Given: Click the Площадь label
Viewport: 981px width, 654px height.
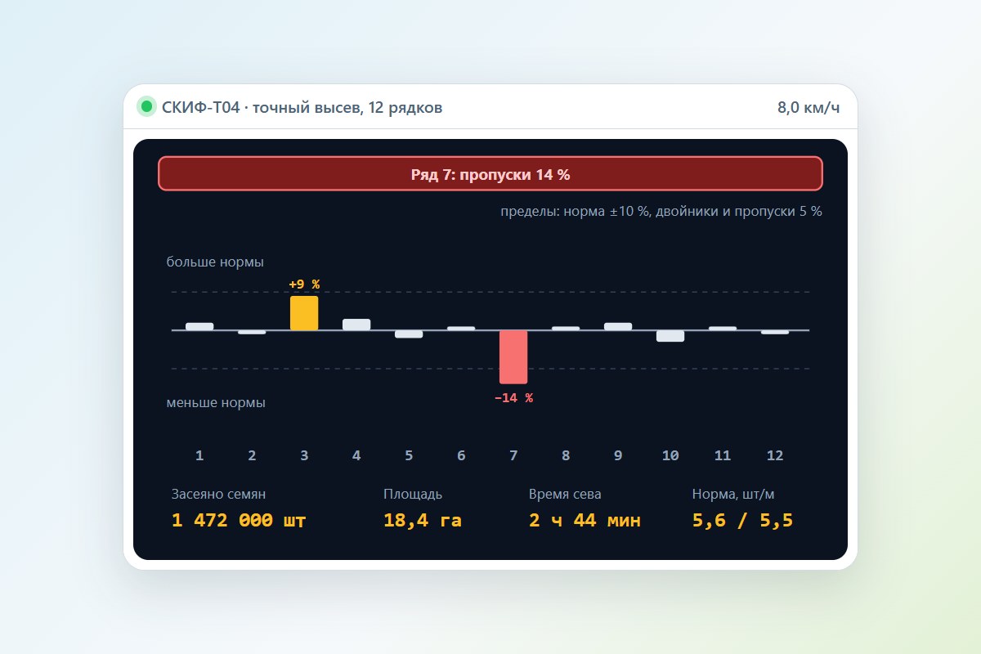Looking at the screenshot, I should 413,495.
